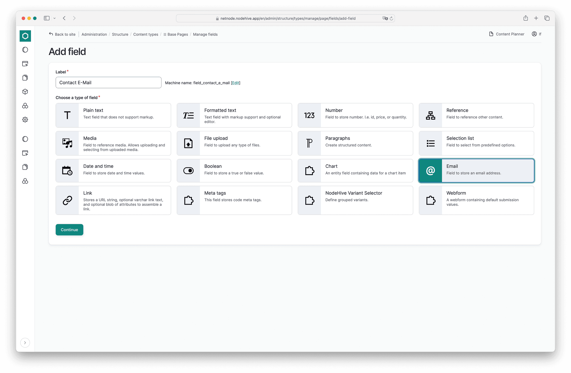Select the Boolean field type icon
This screenshot has width=571, height=373.
[188, 171]
